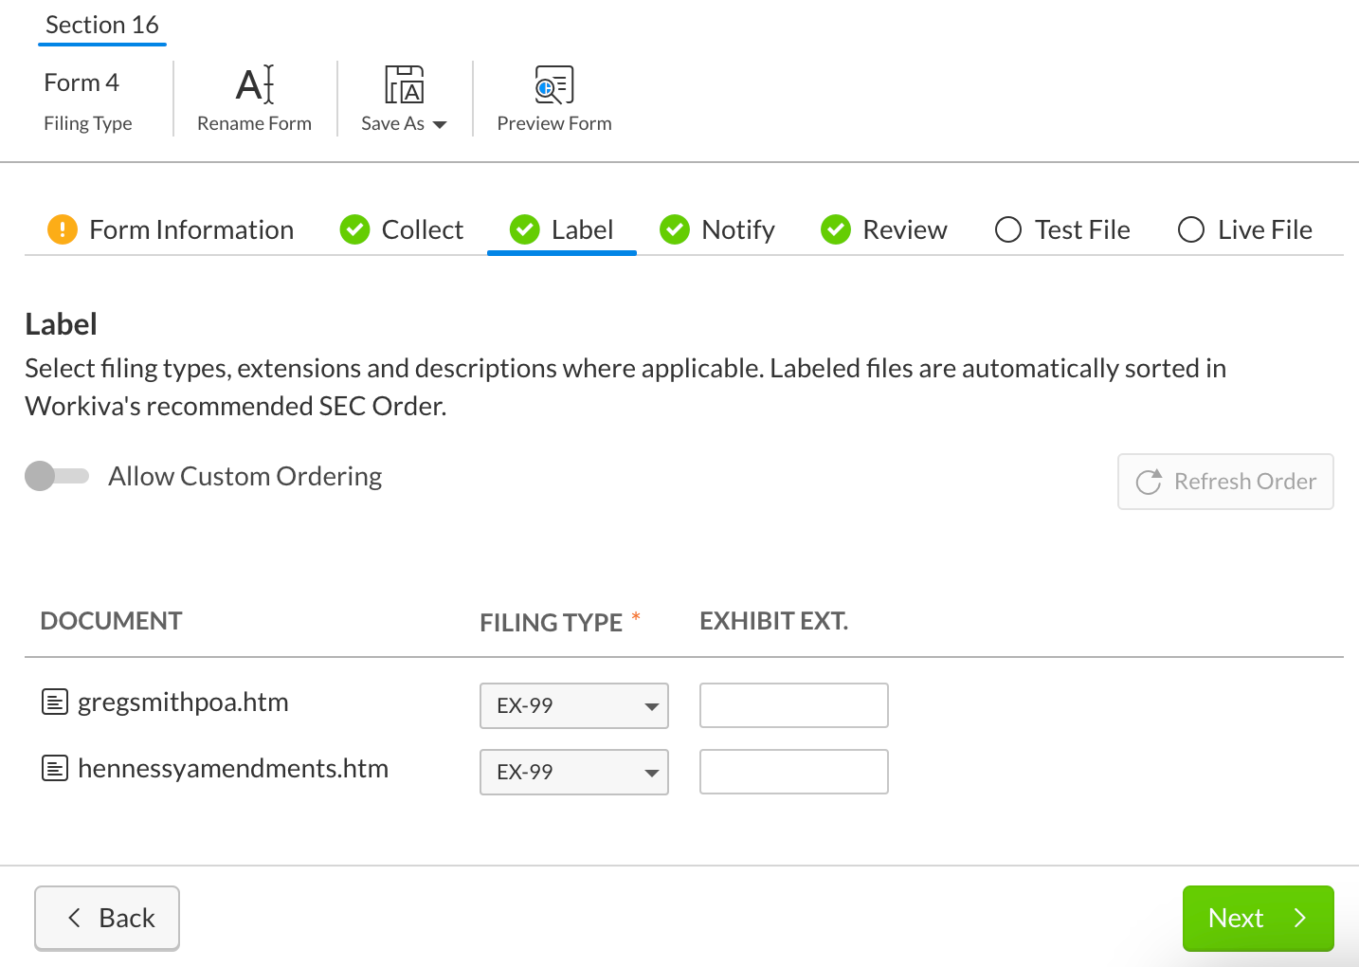Click the Preview Form icon
The image size is (1359, 967).
pos(553,84)
